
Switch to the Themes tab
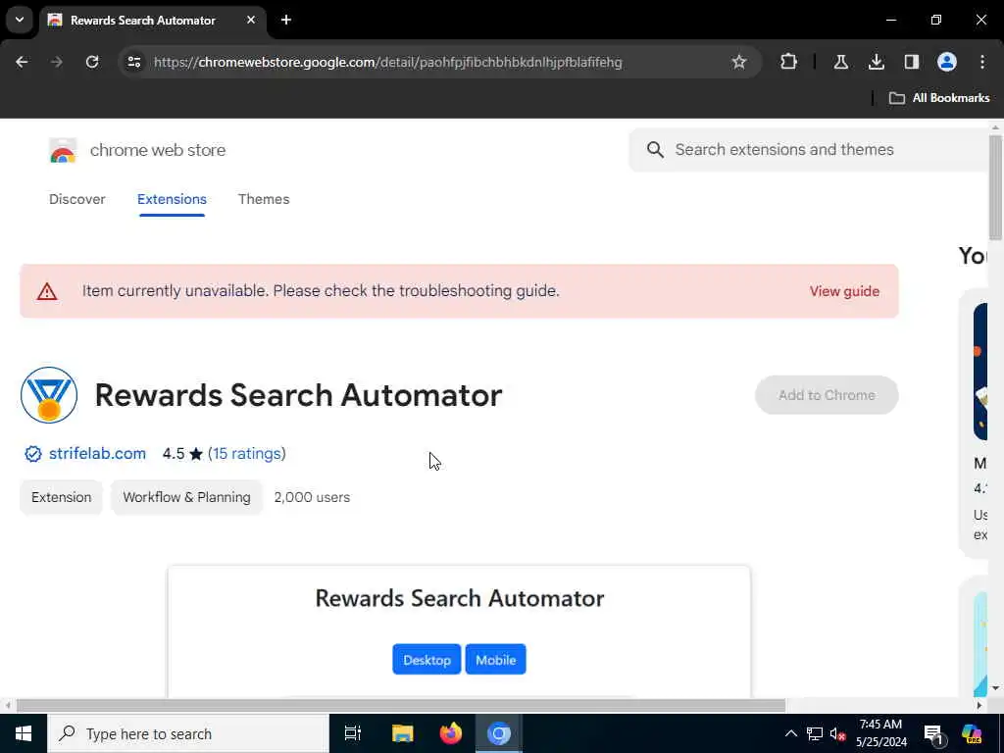pos(264,199)
